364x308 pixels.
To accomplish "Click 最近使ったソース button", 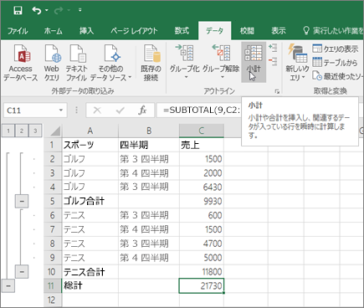I will (337, 75).
